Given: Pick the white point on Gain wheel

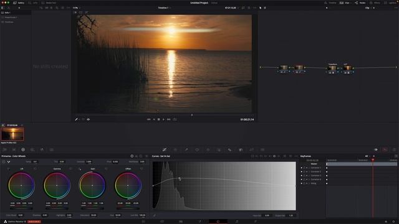Looking at the screenshot, I should click(80, 169).
